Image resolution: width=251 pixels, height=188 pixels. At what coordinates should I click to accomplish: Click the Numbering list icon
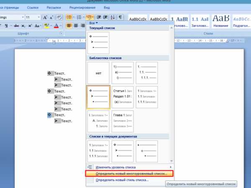coord(79,17)
